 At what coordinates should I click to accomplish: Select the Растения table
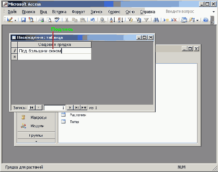coord(78,115)
